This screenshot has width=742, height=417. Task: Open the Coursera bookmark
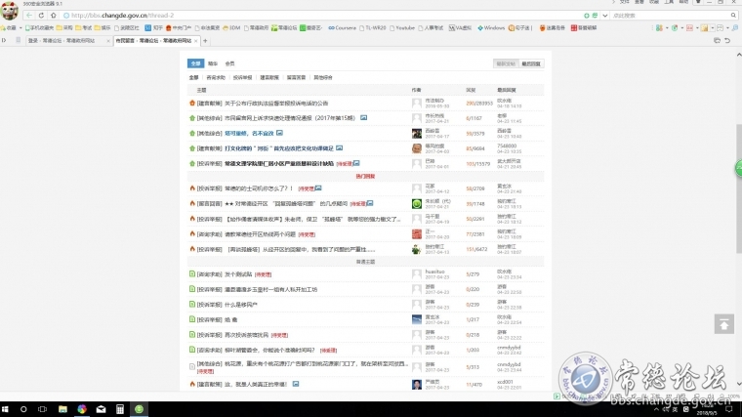click(x=342, y=28)
